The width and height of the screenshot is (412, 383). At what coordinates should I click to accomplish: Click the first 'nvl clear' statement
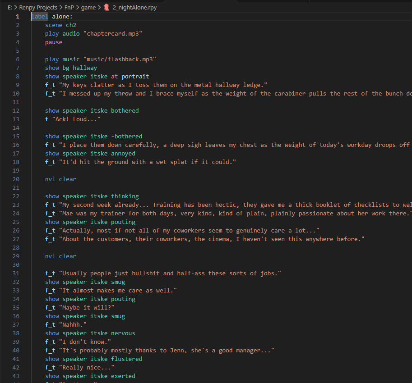pos(60,179)
